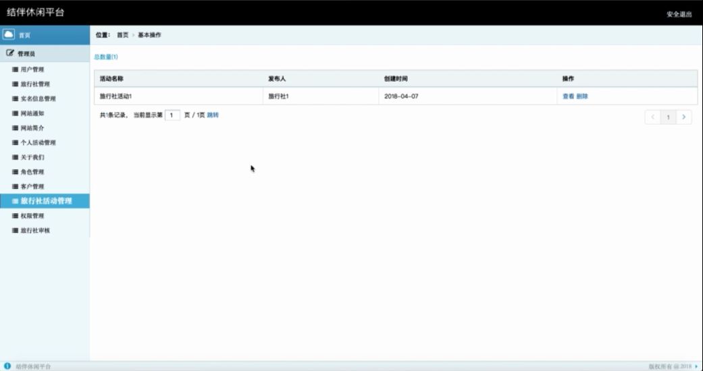Image resolution: width=703 pixels, height=371 pixels.
Task: Click 基本操作 in the breadcrumb
Action: click(x=149, y=35)
